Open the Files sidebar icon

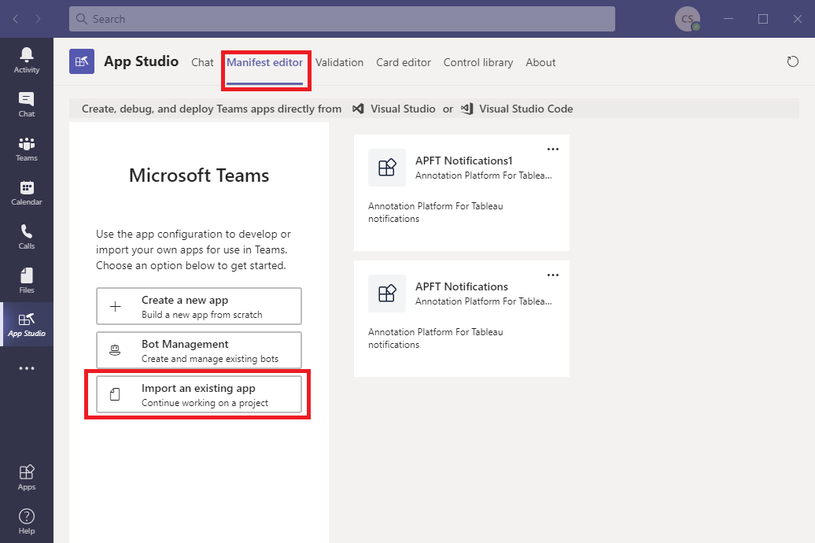[27, 281]
